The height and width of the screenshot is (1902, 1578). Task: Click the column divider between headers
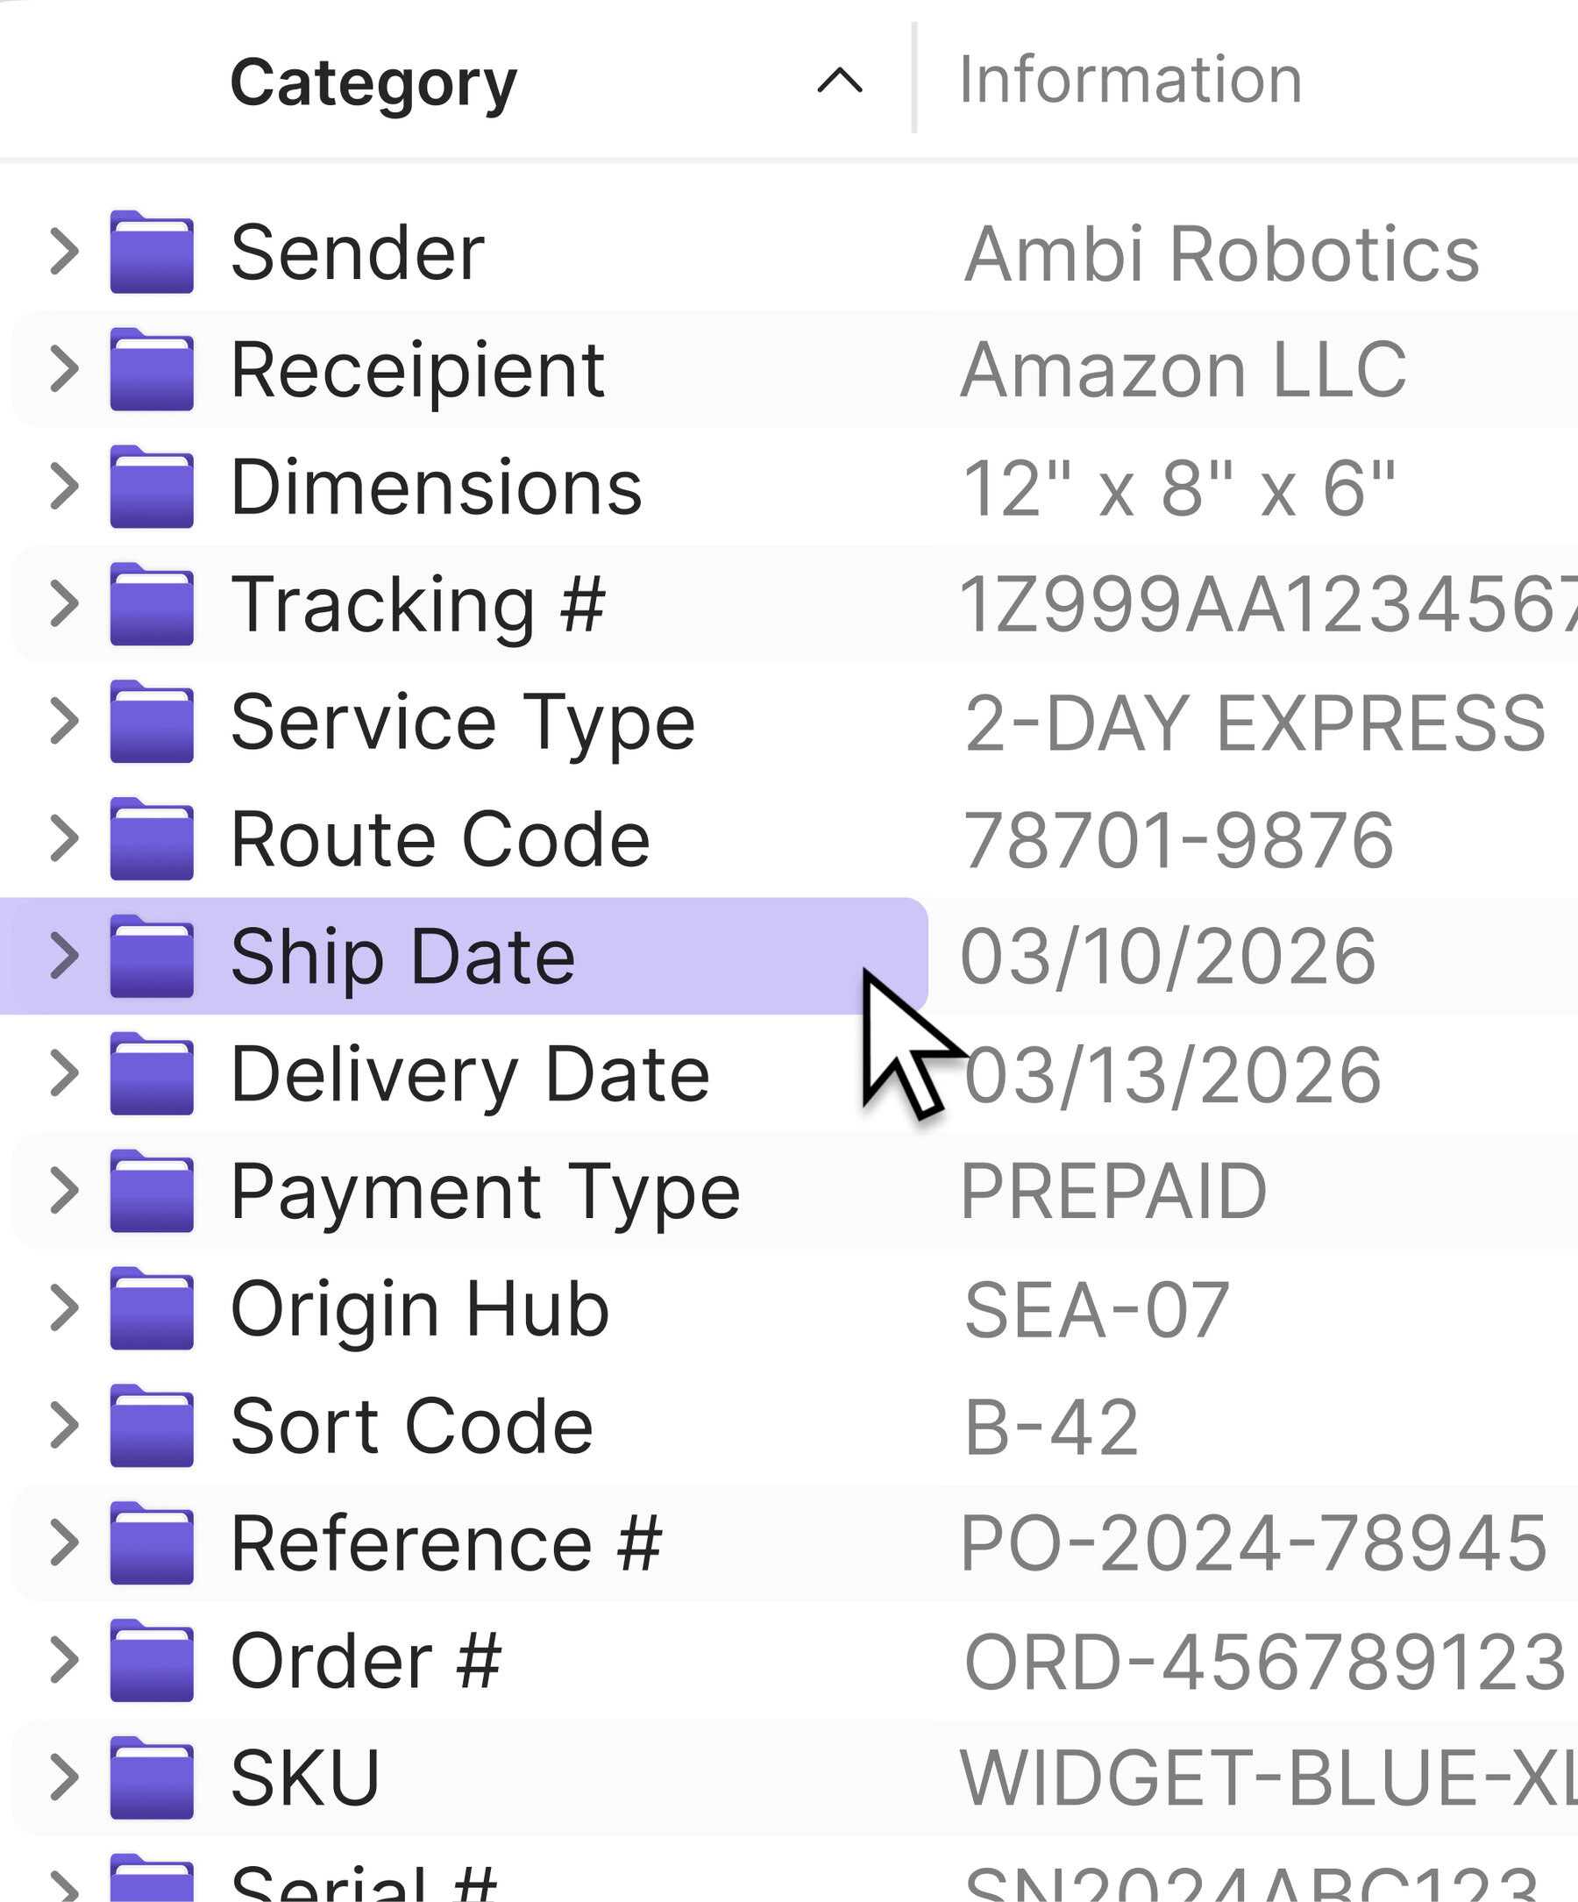point(915,82)
